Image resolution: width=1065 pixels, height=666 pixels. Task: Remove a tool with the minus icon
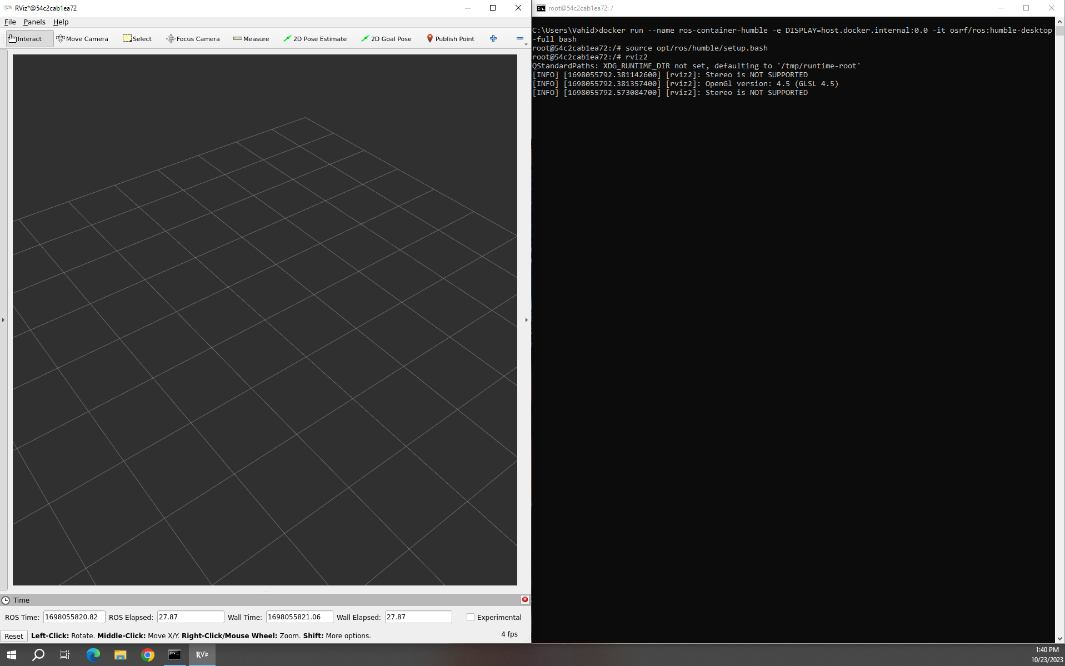[x=520, y=38]
